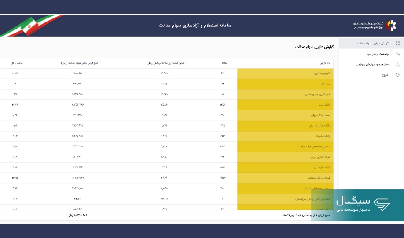Click the logout icon in the sidebar
The image size is (404, 238).
(398, 75)
